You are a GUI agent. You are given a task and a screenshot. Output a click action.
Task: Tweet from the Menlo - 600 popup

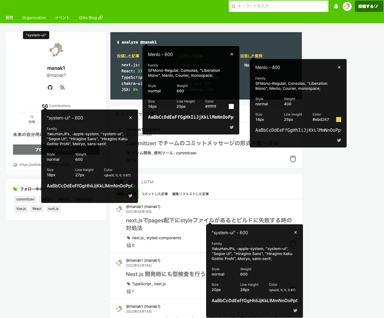(232, 127)
